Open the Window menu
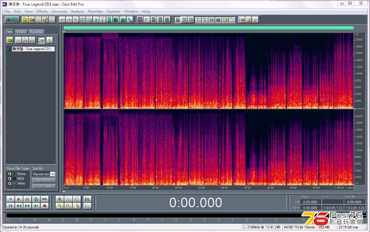 pyautogui.click(x=131, y=11)
